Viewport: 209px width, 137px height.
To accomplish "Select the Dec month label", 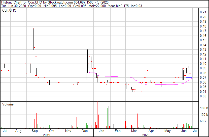I will tap(85, 131).
